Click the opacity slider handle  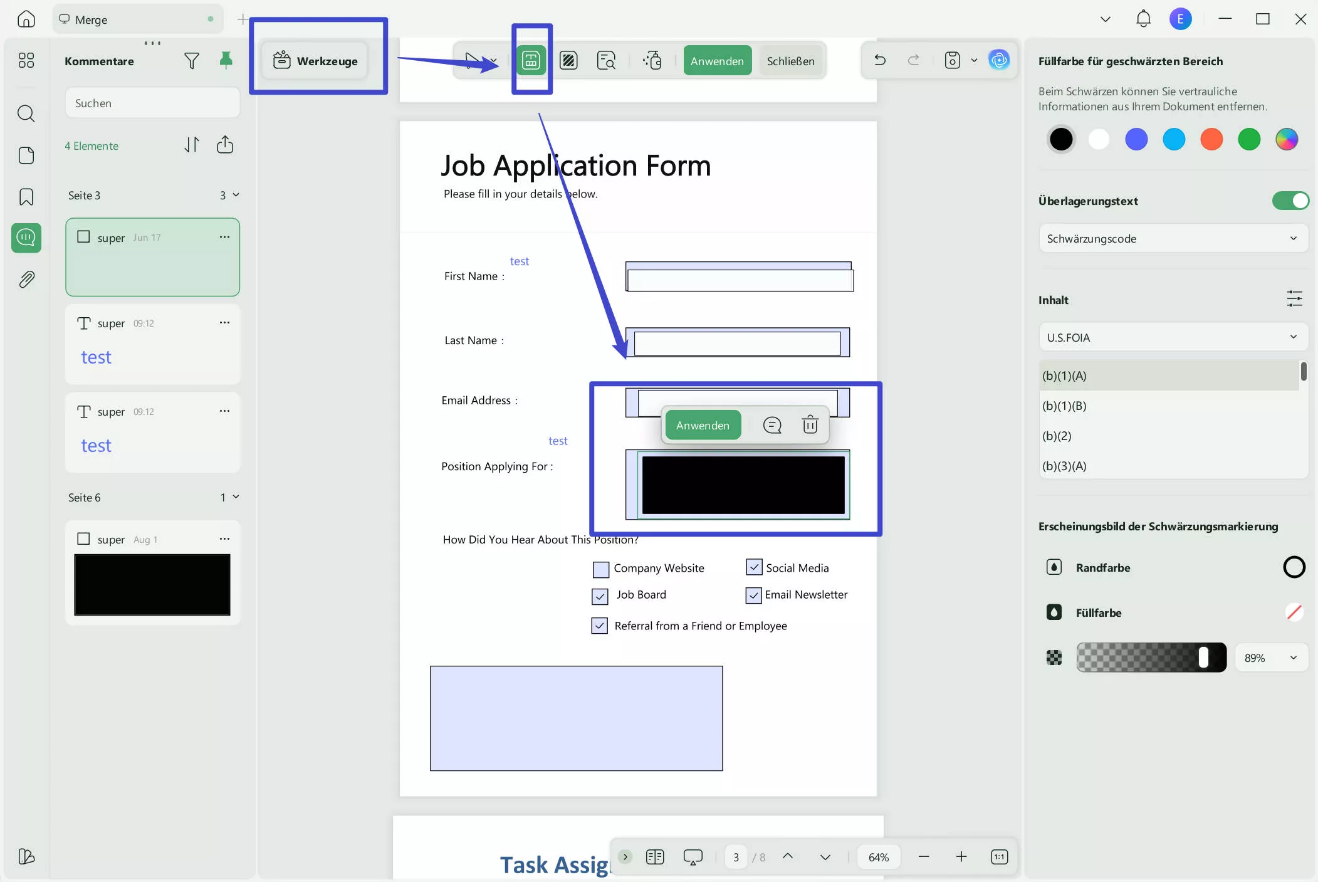pos(1203,657)
